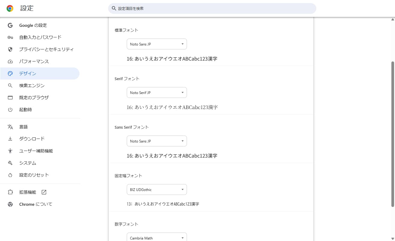Click the speedometer performance icon
This screenshot has width=395, height=241.
tap(10, 61)
